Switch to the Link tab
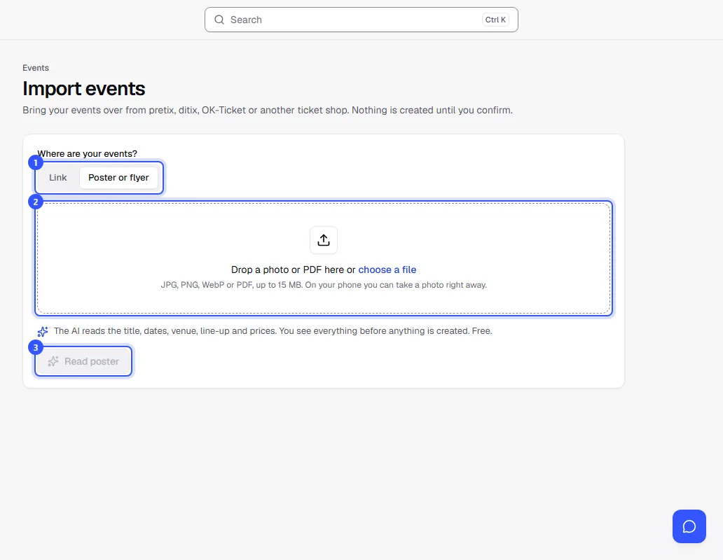The image size is (723, 560). (58, 178)
